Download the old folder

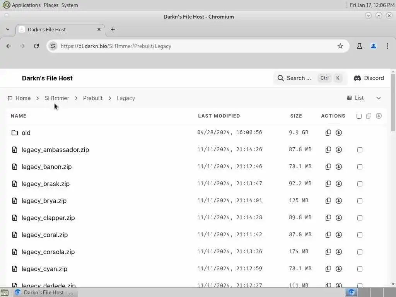click(x=339, y=133)
